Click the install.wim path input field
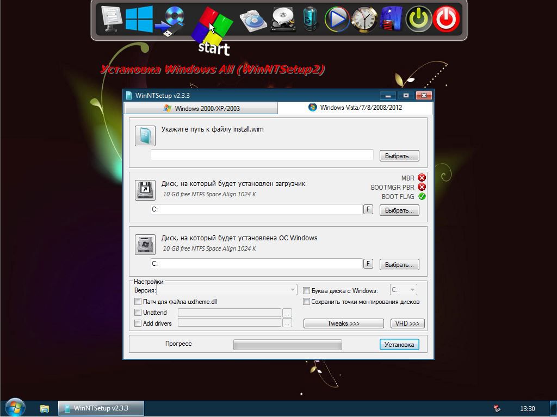 coord(262,155)
